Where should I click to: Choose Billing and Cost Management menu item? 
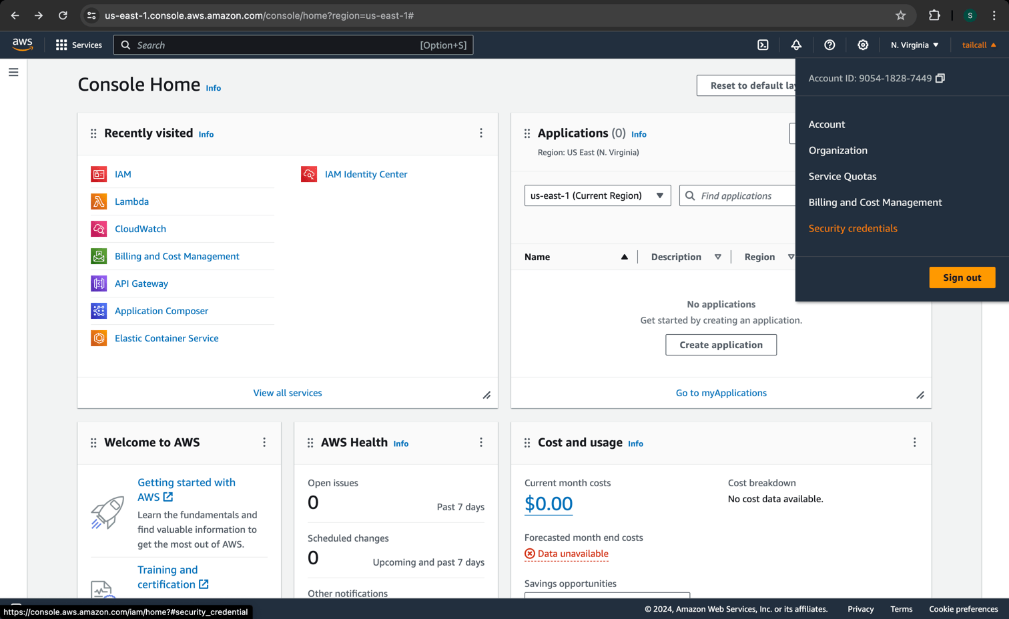pos(875,202)
